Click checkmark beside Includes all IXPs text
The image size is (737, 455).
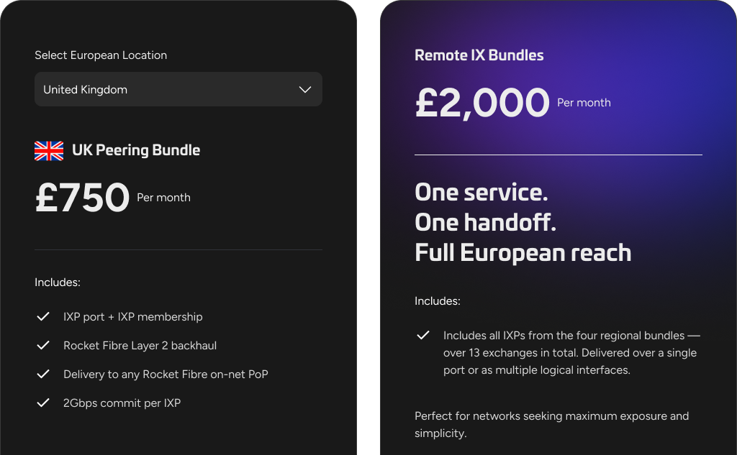coord(423,335)
